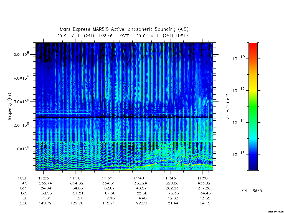The image size is (284, 213).
Task: Click altitude value 435.92
Action: click(204, 183)
